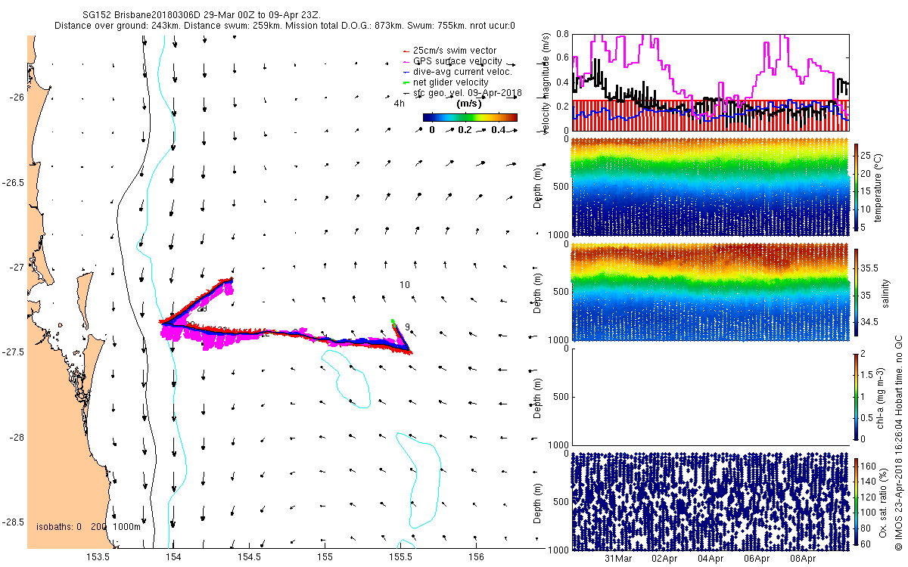The width and height of the screenshot is (908, 567).
Task: Click the chl-a (mg m-3) vertical colorbar
Action: coord(857,395)
